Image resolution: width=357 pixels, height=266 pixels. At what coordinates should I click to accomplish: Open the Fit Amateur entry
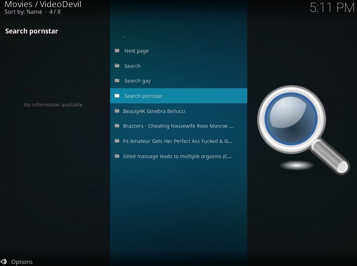point(177,141)
